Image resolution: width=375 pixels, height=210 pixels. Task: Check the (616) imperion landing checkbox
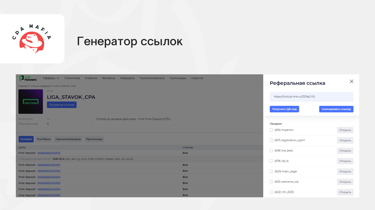pyautogui.click(x=271, y=130)
